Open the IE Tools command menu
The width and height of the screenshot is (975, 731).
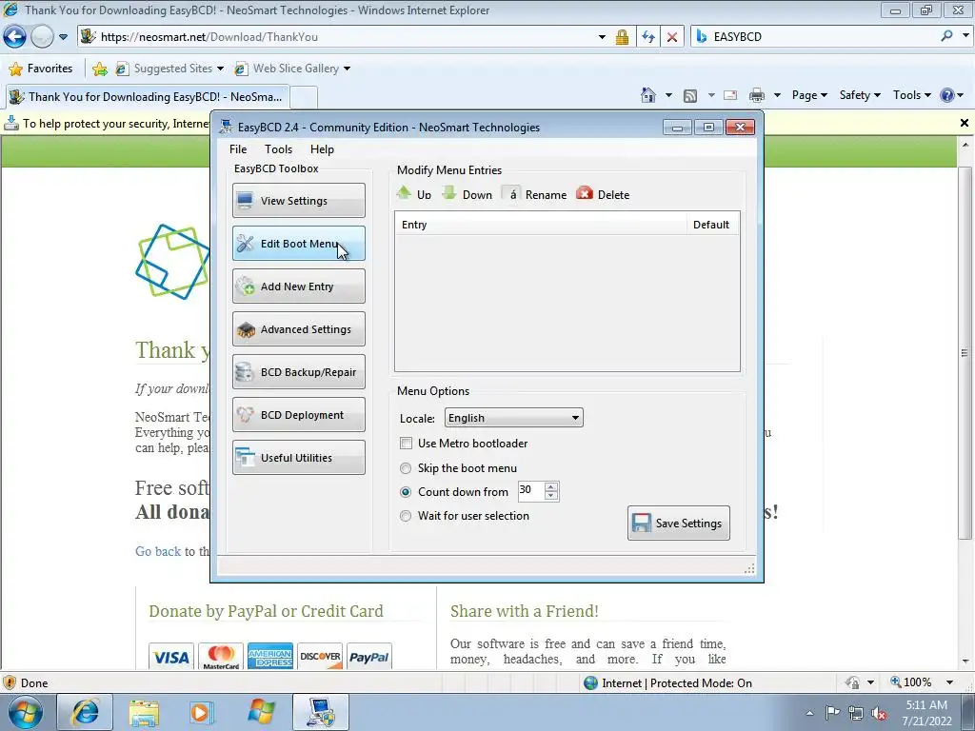coord(911,95)
